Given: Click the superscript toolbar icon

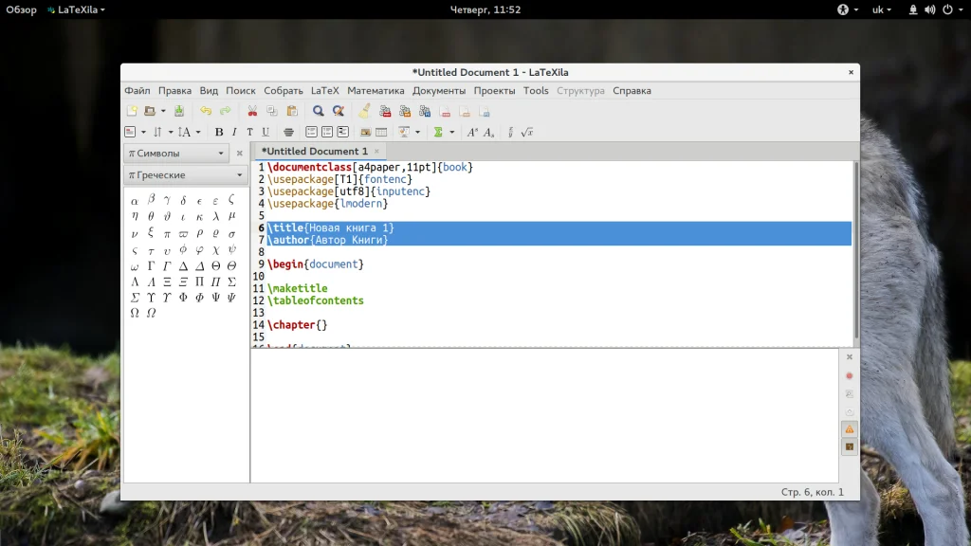Looking at the screenshot, I should [472, 132].
